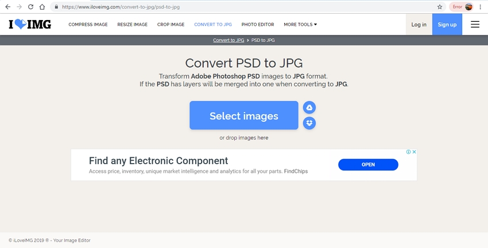Click the ad info icon
The width and height of the screenshot is (488, 248).
coord(409,152)
